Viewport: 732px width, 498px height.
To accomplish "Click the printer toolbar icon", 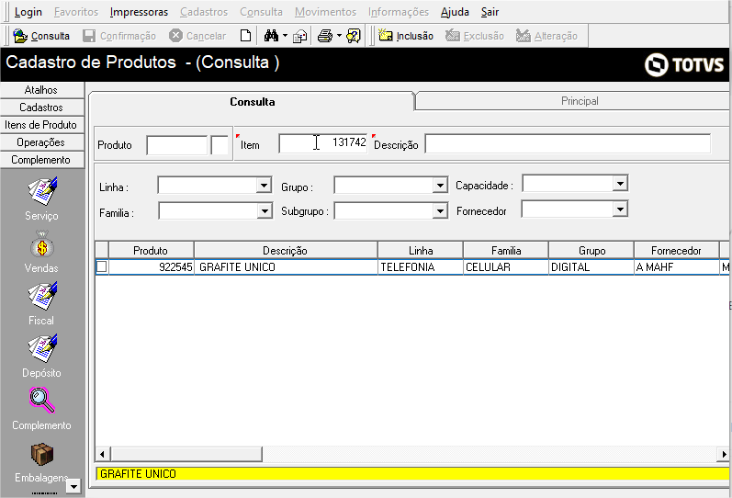I will coord(325,36).
